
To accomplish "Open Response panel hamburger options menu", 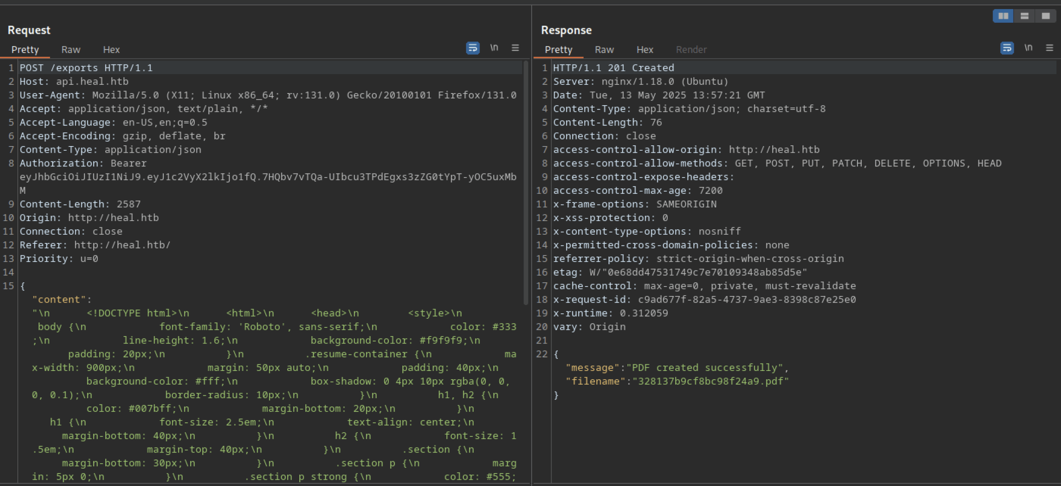I will (1049, 48).
